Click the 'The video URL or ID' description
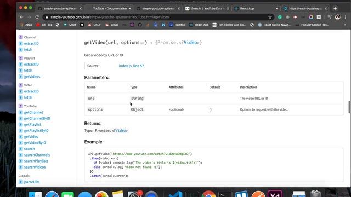 pos(254,99)
